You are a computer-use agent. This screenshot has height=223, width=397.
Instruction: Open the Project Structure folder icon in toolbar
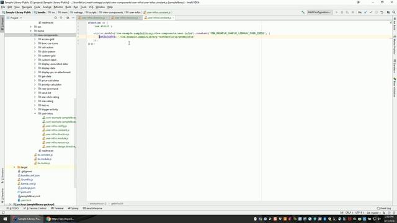coord(388,12)
